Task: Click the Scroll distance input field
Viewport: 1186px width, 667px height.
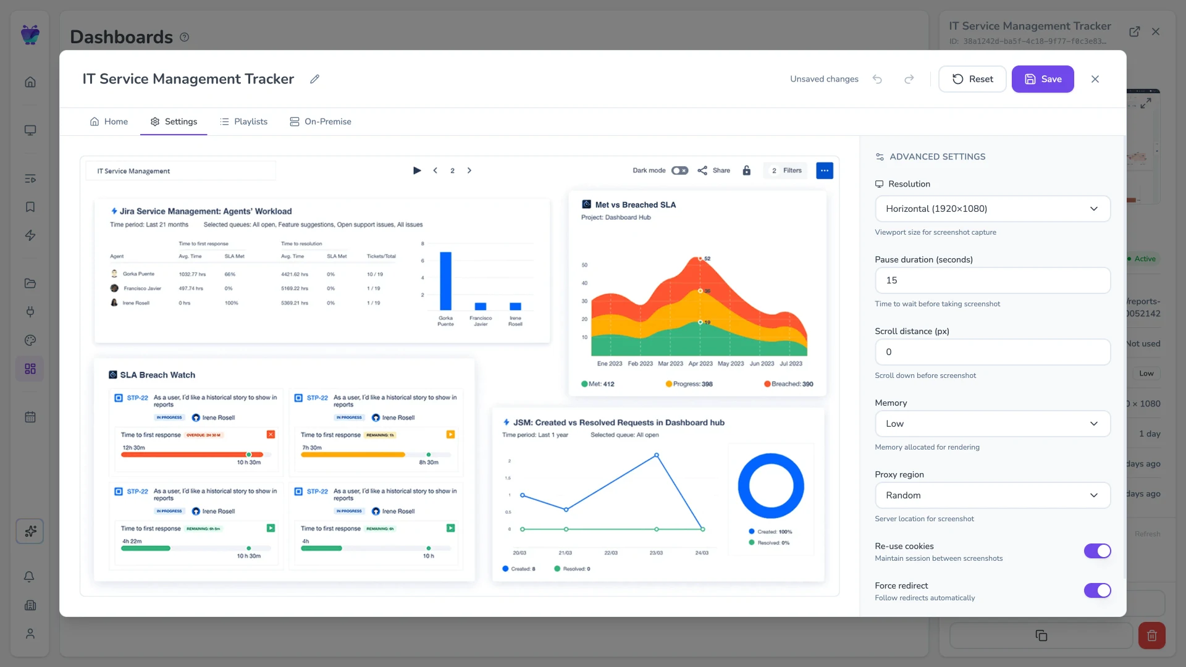Action: coord(993,352)
